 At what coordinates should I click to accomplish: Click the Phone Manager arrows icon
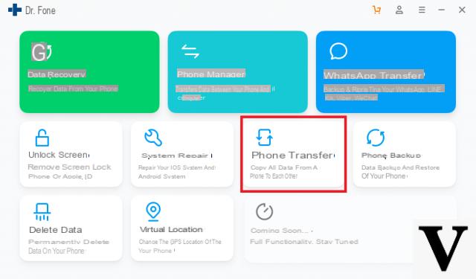point(190,51)
